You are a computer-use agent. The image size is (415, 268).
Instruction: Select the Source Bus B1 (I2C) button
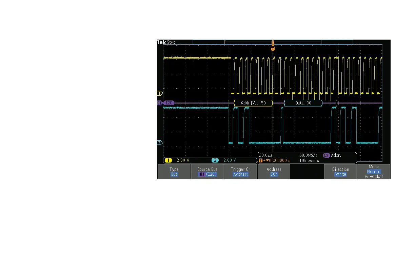[207, 172]
